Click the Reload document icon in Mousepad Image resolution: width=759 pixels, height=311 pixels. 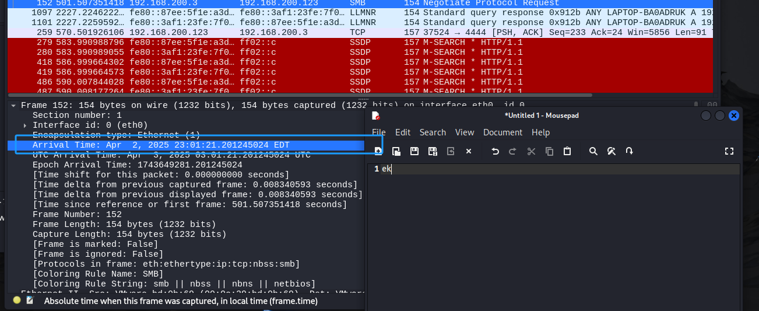pyautogui.click(x=451, y=151)
